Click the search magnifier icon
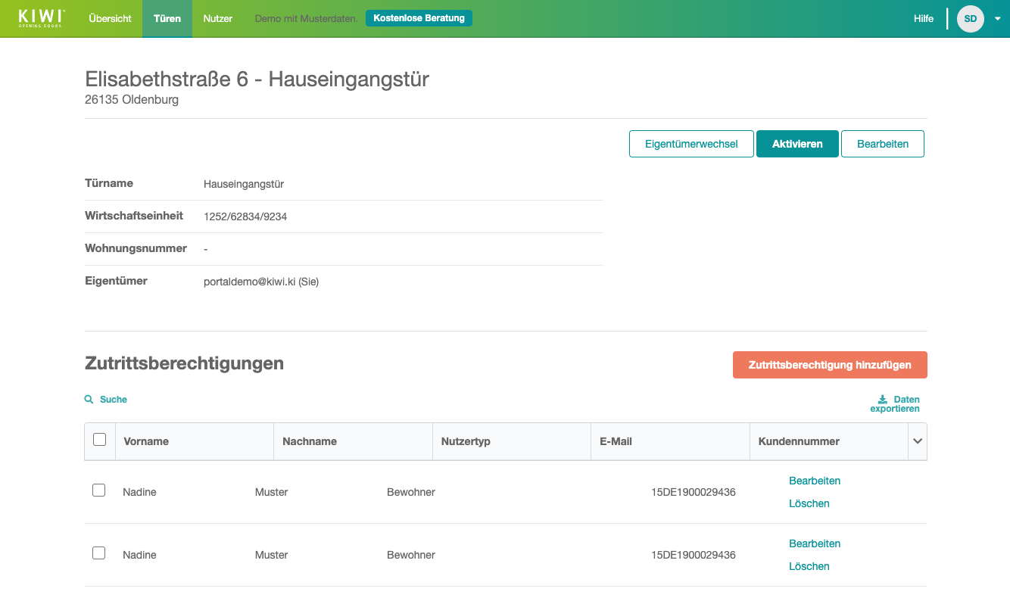 click(x=89, y=400)
